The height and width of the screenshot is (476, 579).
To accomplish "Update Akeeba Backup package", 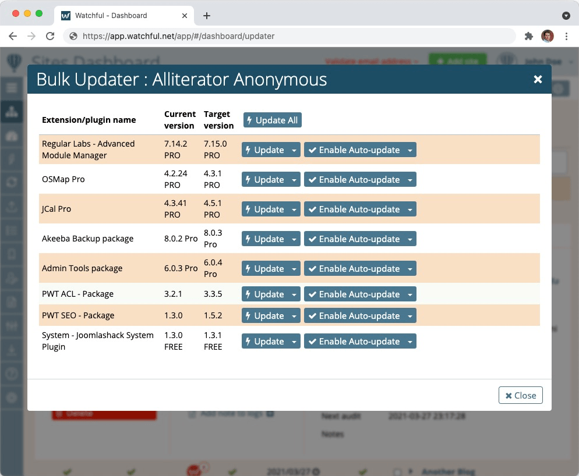I will click(265, 239).
